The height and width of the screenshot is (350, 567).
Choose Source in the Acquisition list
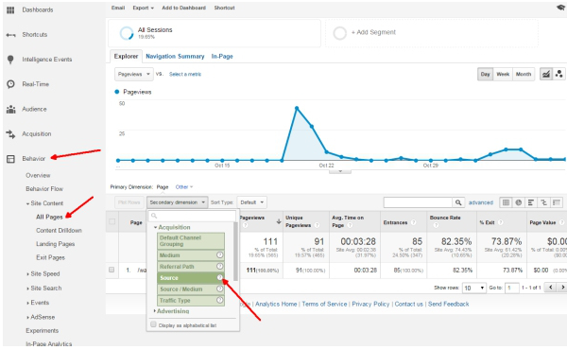coord(191,278)
